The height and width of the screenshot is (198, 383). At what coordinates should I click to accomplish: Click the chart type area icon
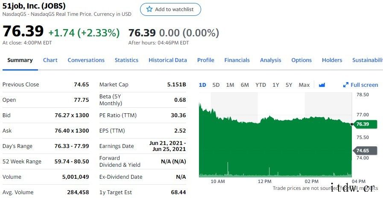tap(322, 85)
